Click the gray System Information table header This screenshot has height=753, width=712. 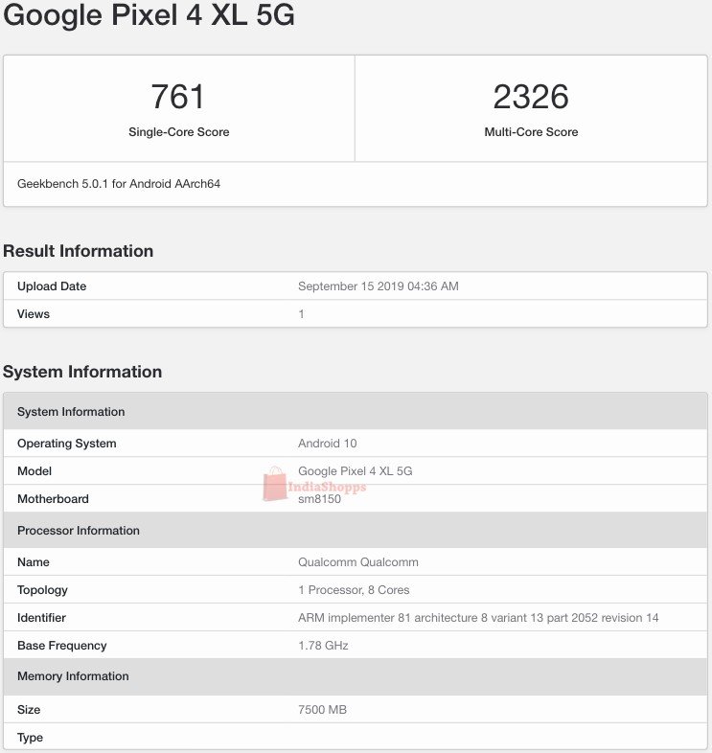356,411
